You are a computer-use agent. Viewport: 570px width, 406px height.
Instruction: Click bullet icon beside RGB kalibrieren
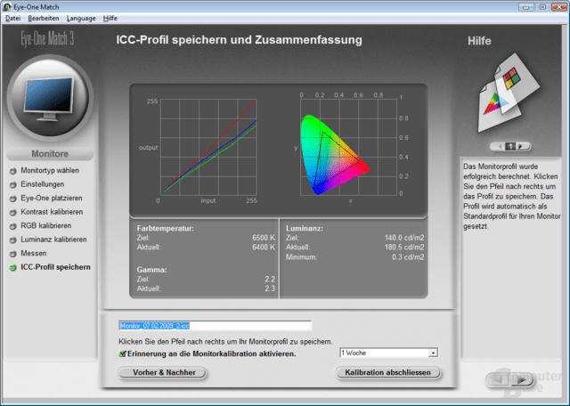coord(13,226)
